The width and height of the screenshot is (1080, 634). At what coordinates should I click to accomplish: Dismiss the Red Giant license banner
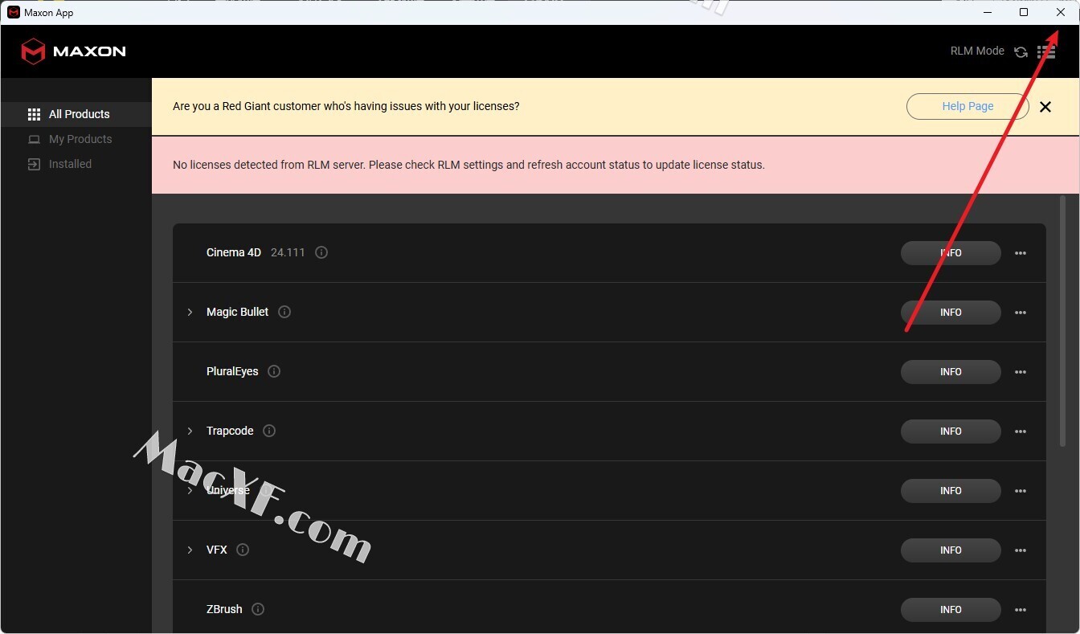click(1045, 107)
